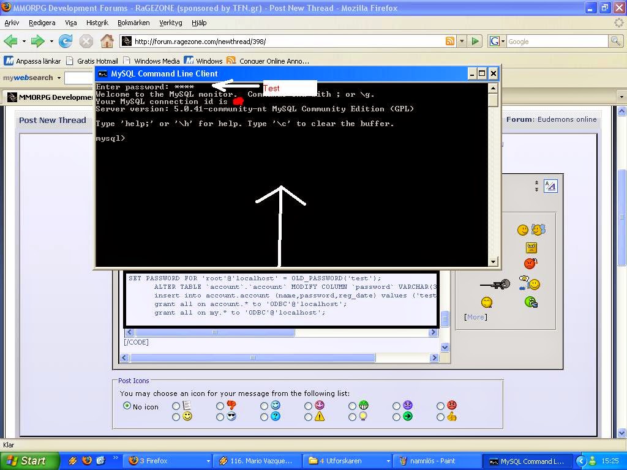The width and height of the screenshot is (627, 470).
Task: Expand hidden quick launch icons chevron
Action: [x=116, y=458]
